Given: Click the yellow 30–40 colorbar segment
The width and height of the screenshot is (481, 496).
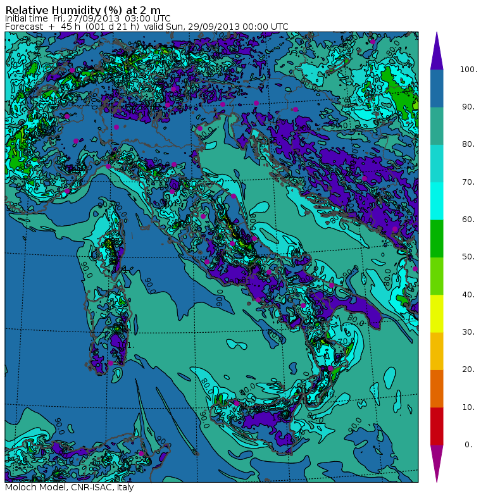Looking at the screenshot, I should [x=437, y=314].
